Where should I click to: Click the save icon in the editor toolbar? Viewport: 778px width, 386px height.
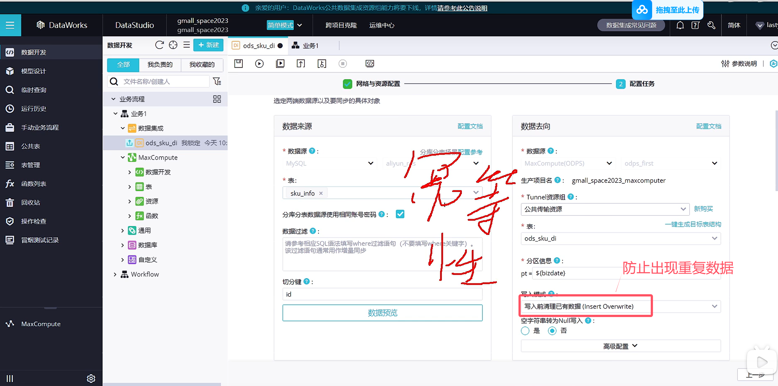tap(238, 63)
